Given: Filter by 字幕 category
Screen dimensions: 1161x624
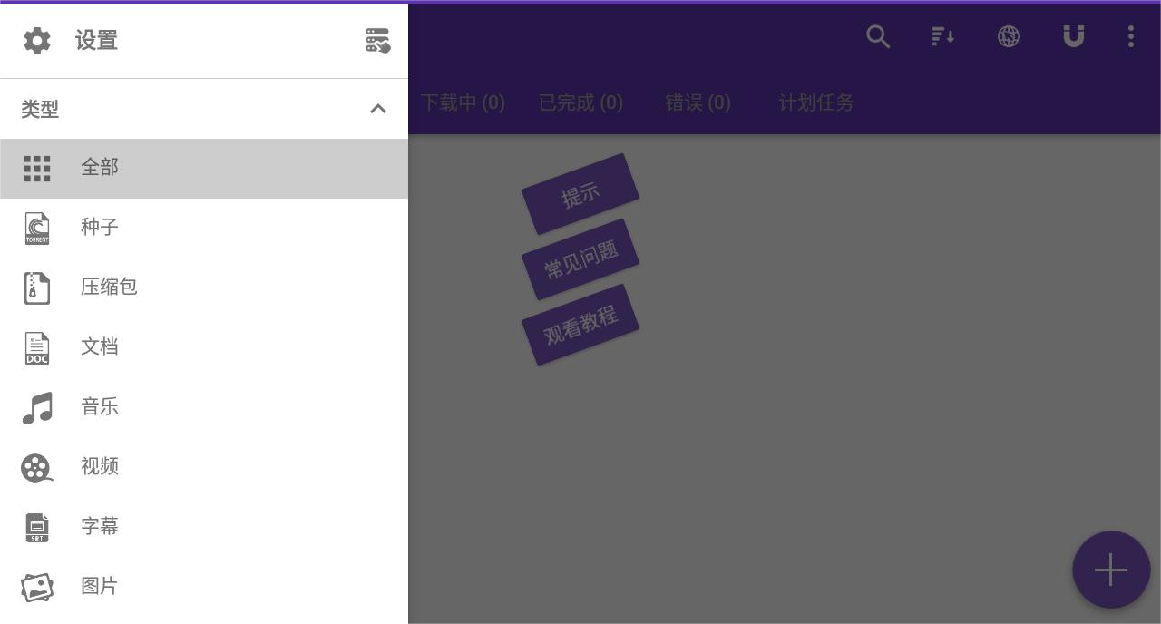Looking at the screenshot, I should coord(100,526).
